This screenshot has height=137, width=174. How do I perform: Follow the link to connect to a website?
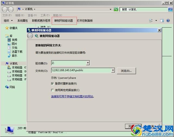(x=72, y=96)
